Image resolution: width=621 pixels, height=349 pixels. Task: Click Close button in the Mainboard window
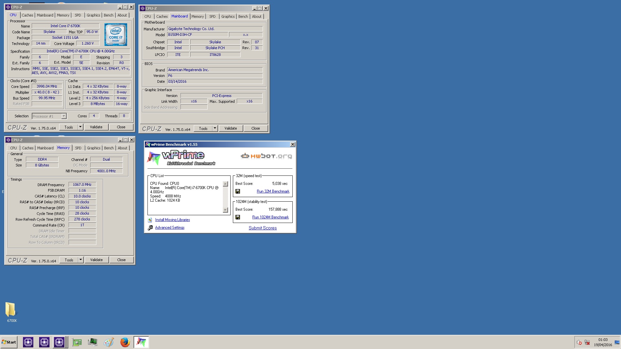pyautogui.click(x=256, y=128)
